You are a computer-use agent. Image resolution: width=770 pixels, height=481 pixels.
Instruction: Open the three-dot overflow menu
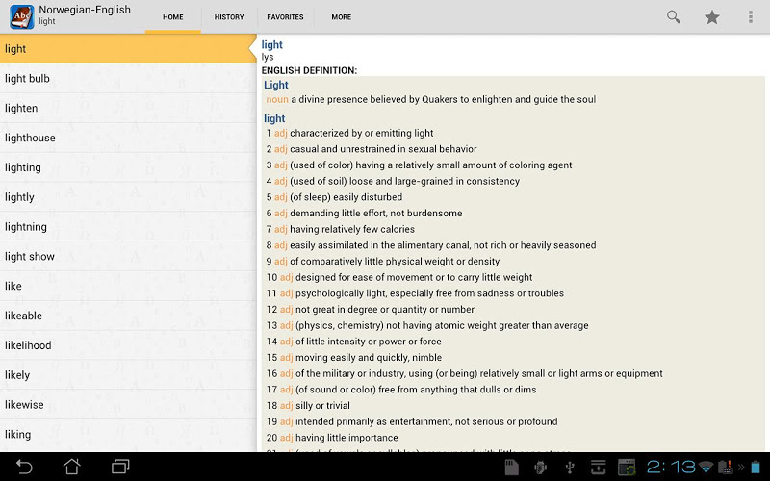click(x=751, y=17)
